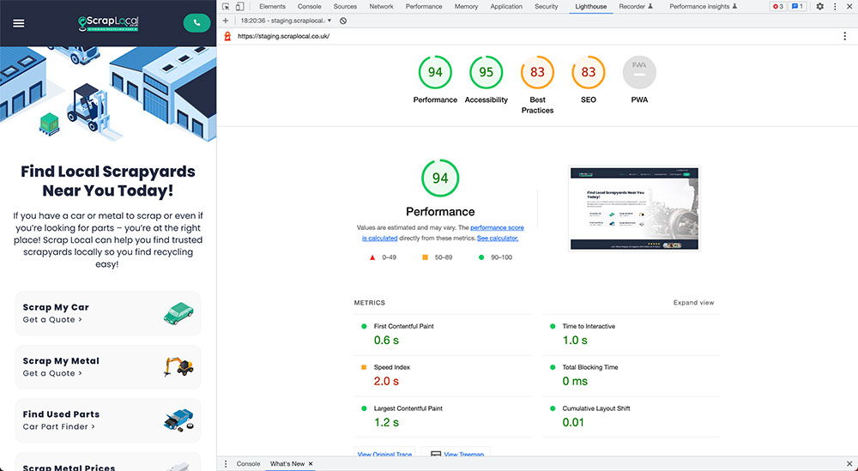Viewport: 858px width, 471px height.
Task: Open the drawer three-dot menu
Action: (226, 464)
